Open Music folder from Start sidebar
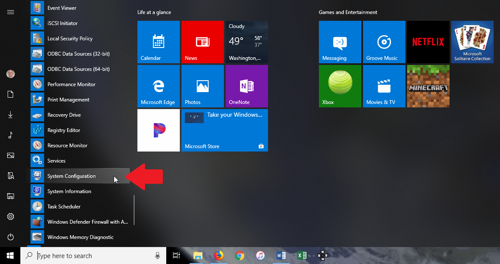The height and width of the screenshot is (264, 500). [11, 135]
